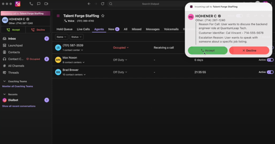This screenshot has height=144, width=275.
Task: Switch to the Live Calls tab
Action: coord(83,29)
